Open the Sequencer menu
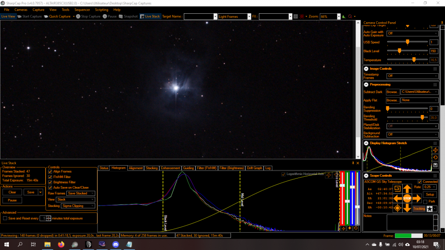The height and width of the screenshot is (250, 445). coord(82,10)
